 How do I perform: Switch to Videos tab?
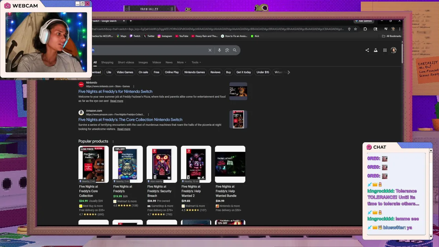tap(157, 62)
